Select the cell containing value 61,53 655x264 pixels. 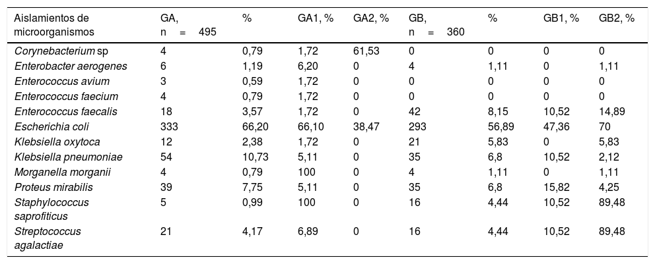pyautogui.click(x=366, y=51)
